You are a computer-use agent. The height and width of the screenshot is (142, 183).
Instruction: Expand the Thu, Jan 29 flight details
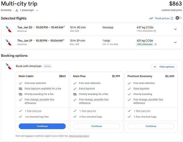coord(175,42)
